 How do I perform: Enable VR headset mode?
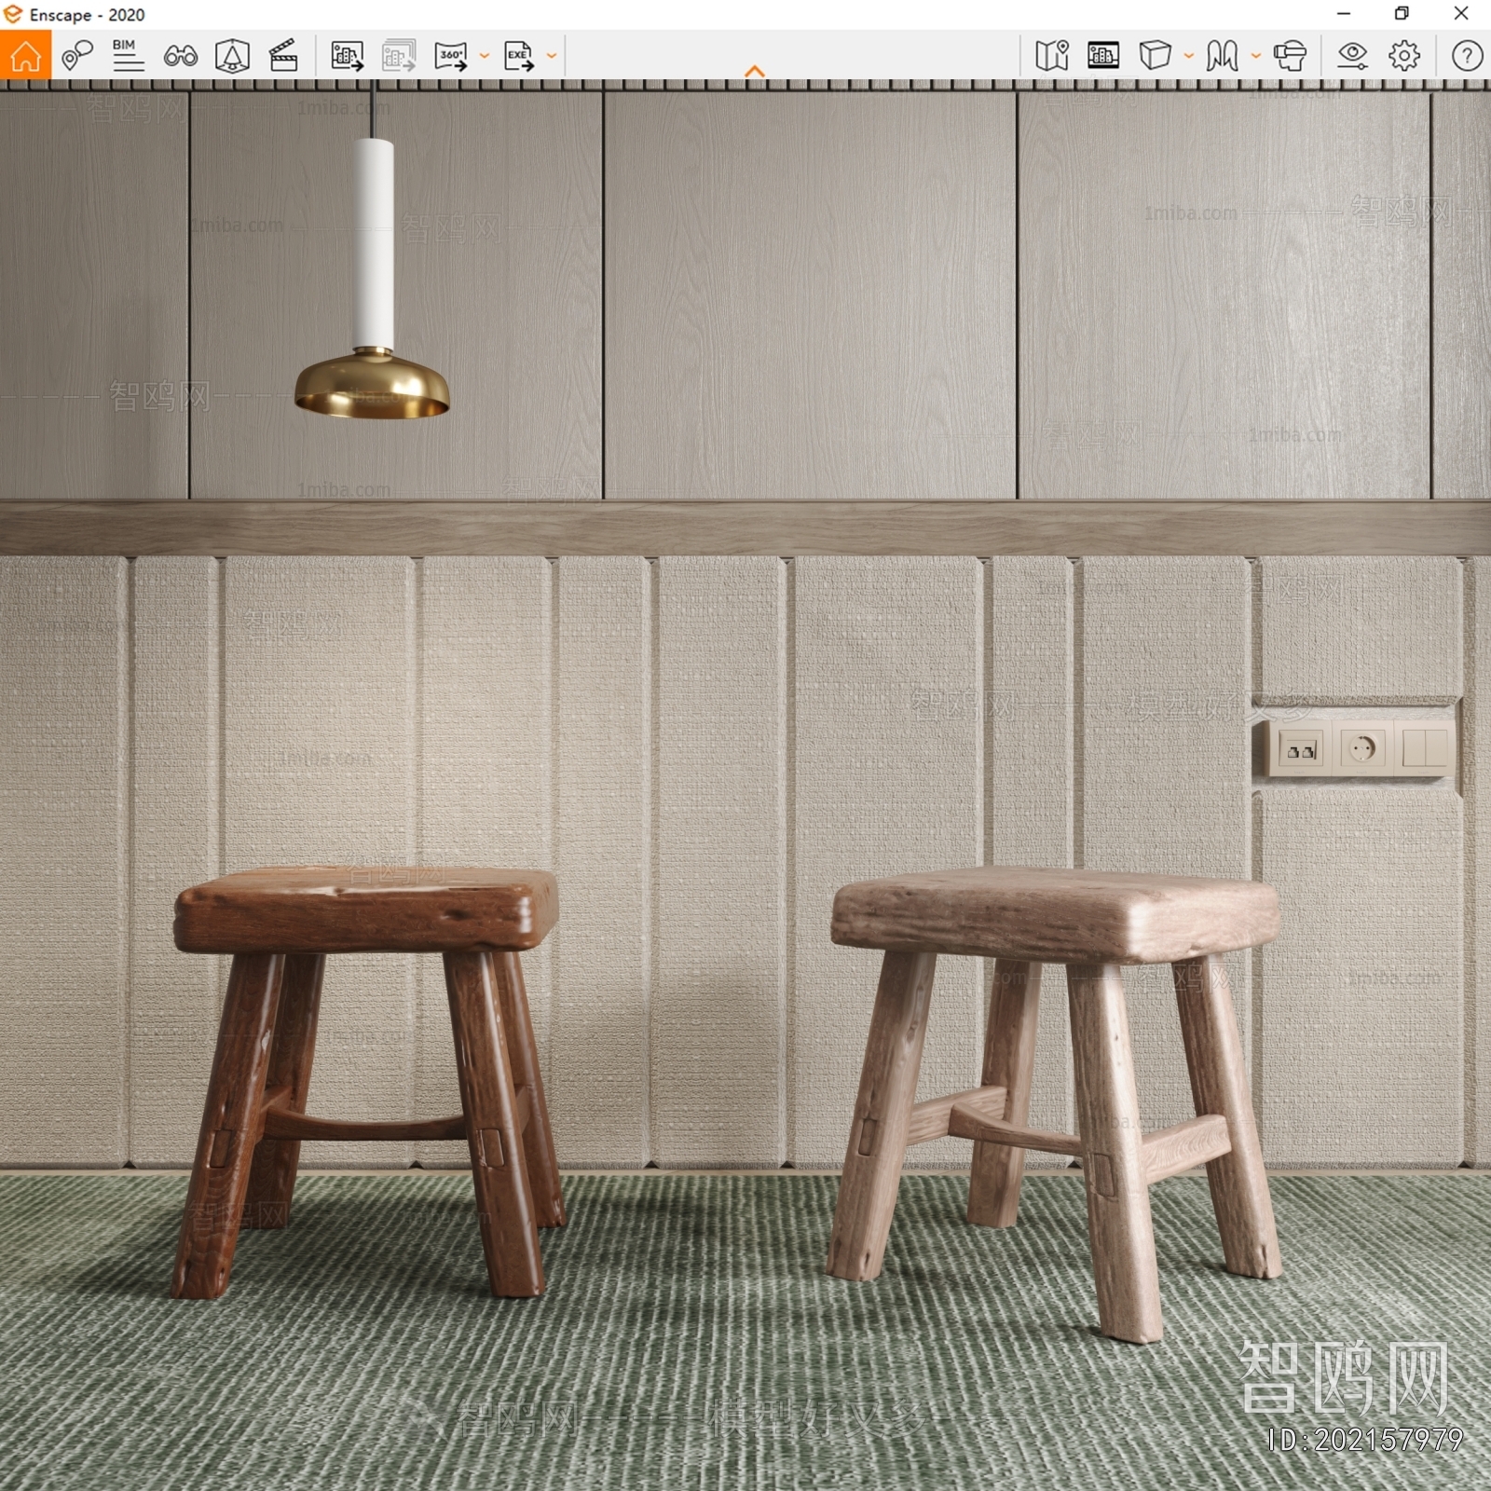[1290, 57]
